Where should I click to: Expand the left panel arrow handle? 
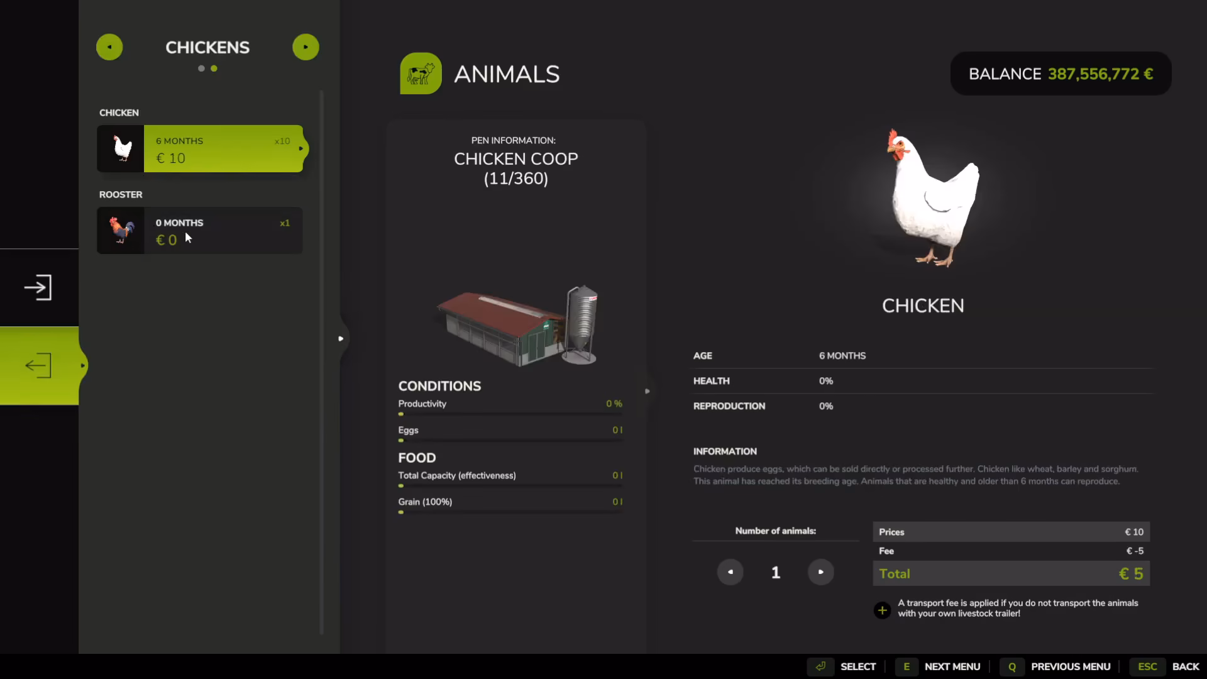click(x=341, y=338)
